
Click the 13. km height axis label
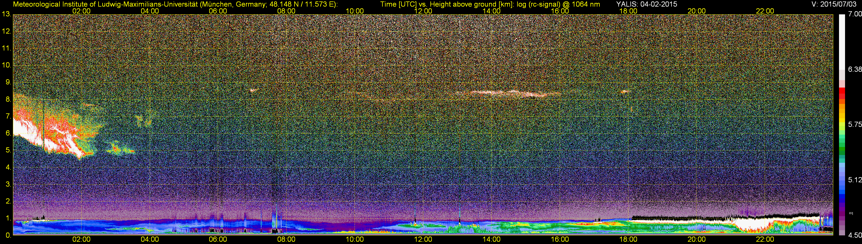6,14
